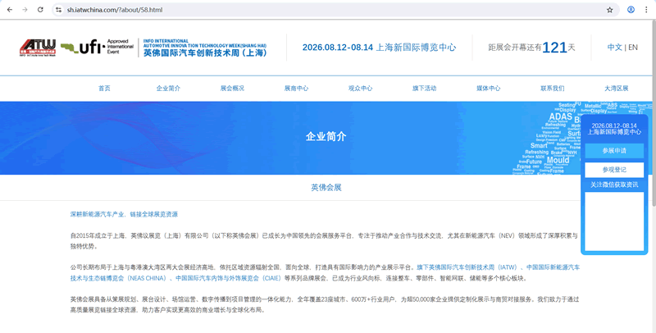Screen dimensions: 656x333
Task: Click the site info icon in address bar
Action: pyautogui.click(x=59, y=9)
